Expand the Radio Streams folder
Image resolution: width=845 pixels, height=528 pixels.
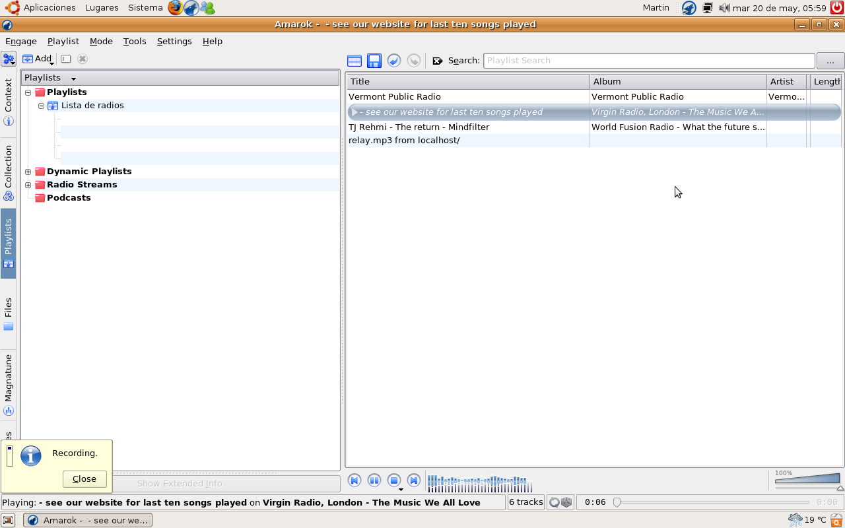click(28, 185)
